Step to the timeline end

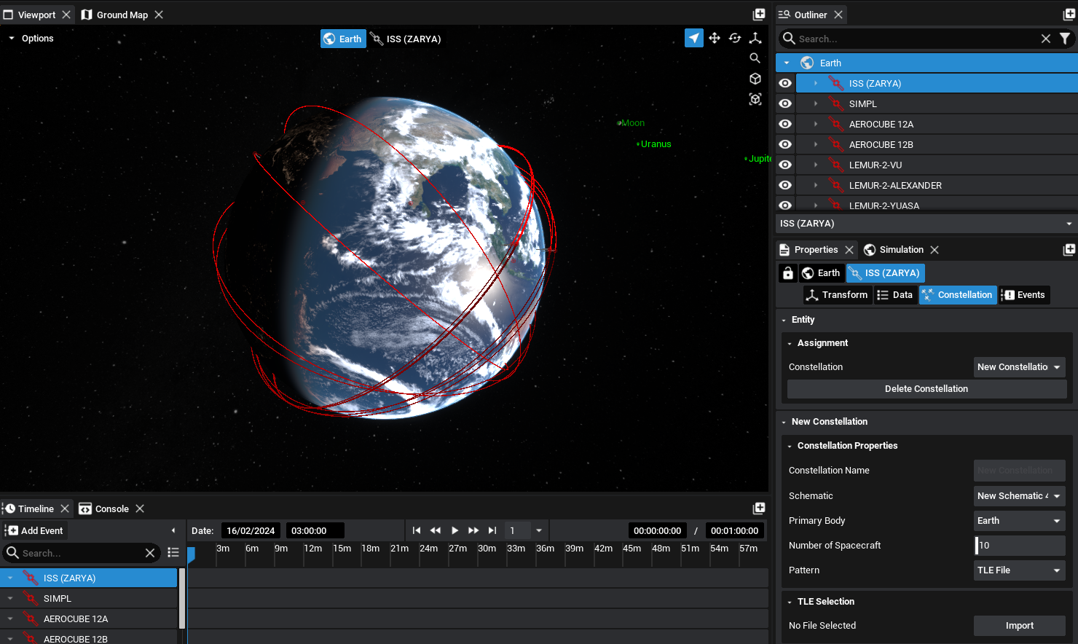[x=492, y=530]
